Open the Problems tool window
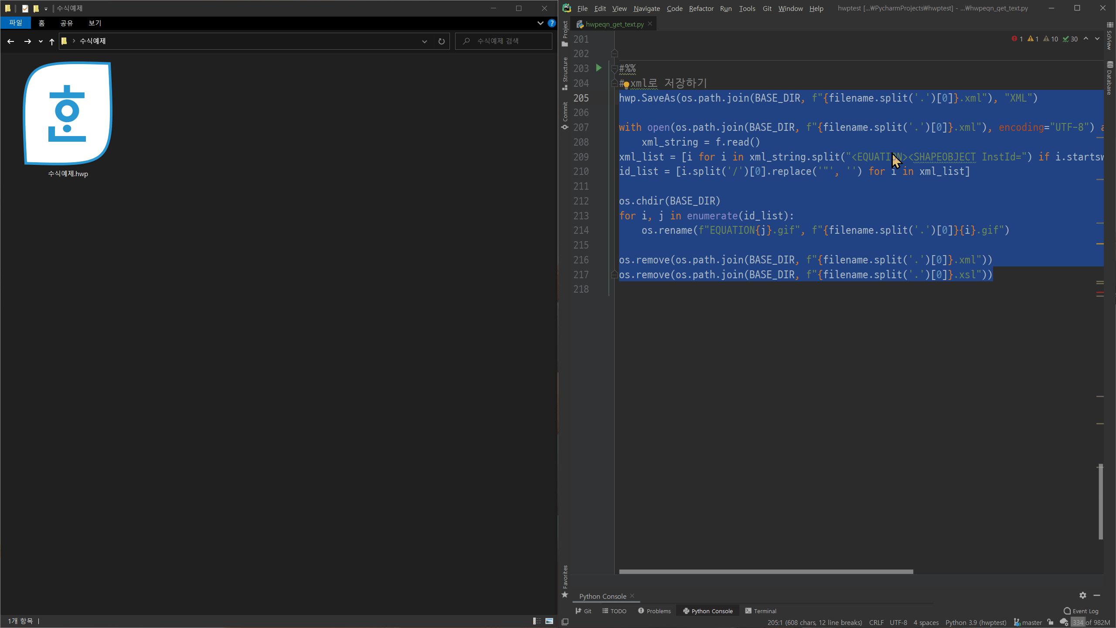This screenshot has width=1116, height=628. tap(654, 611)
